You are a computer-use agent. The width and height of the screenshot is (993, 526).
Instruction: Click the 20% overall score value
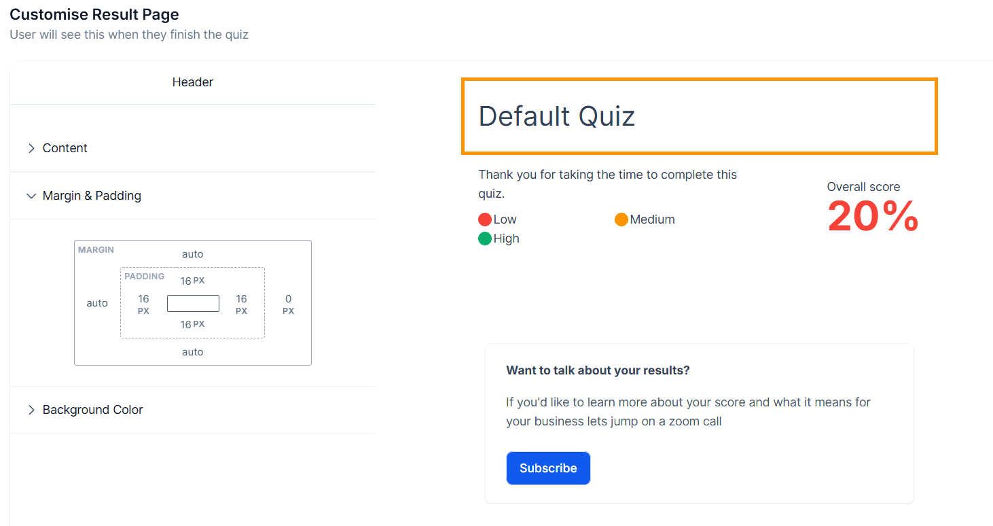(873, 217)
